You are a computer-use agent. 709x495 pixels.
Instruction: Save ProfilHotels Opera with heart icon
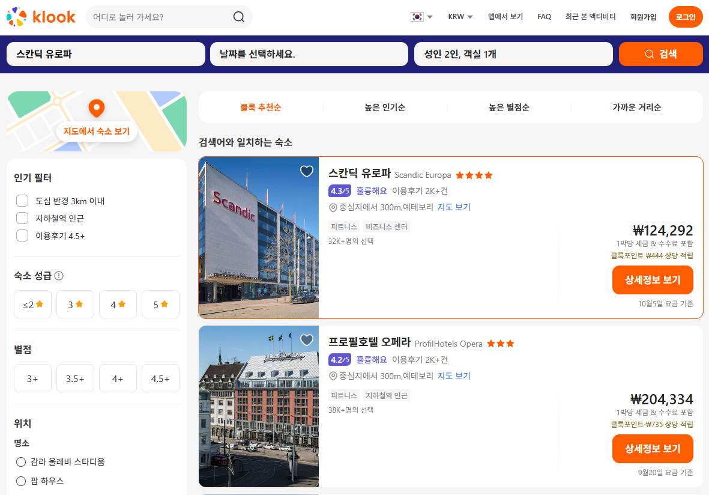[x=307, y=340]
